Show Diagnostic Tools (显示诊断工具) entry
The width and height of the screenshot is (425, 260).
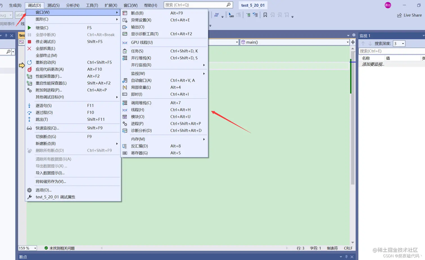point(164,34)
